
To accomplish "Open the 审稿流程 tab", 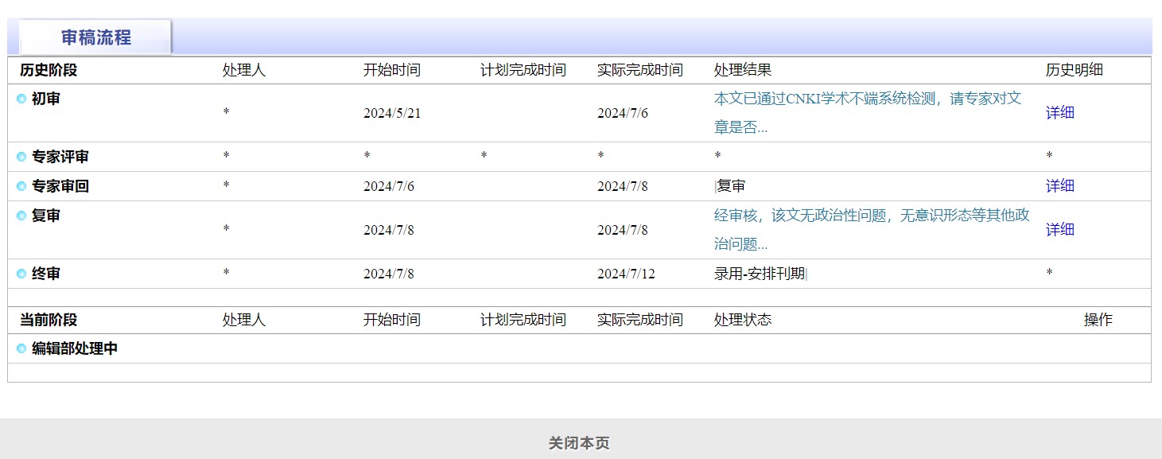I will [x=95, y=37].
